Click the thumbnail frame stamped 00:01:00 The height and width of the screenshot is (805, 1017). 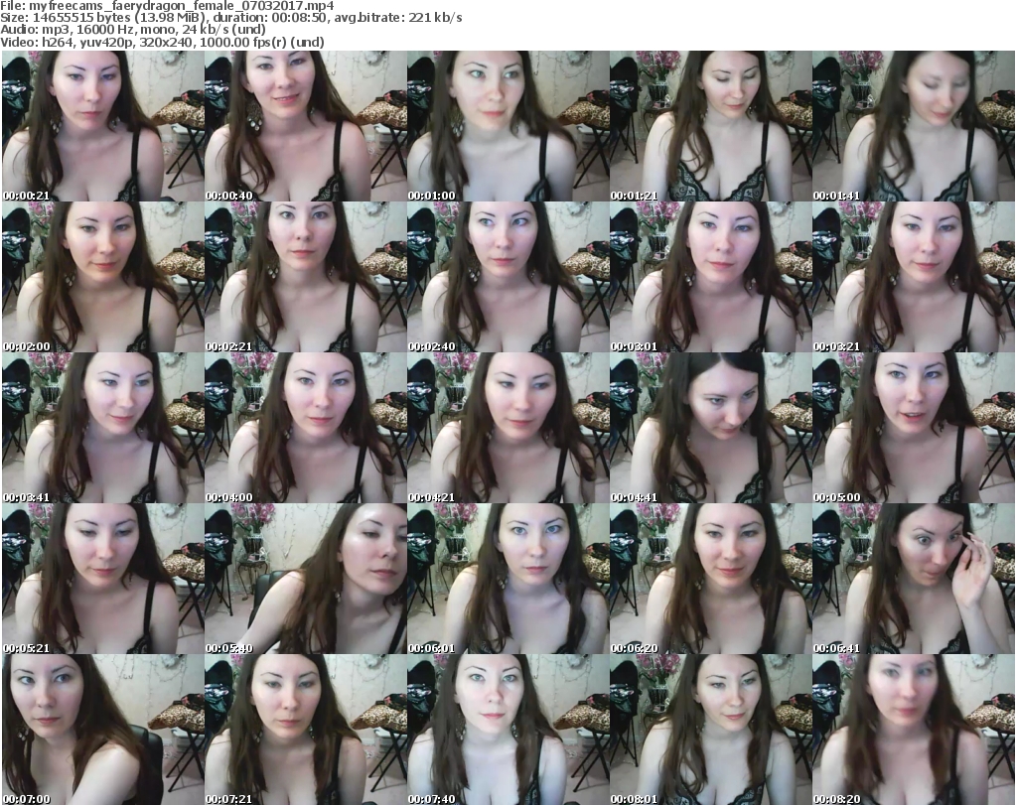(508, 126)
